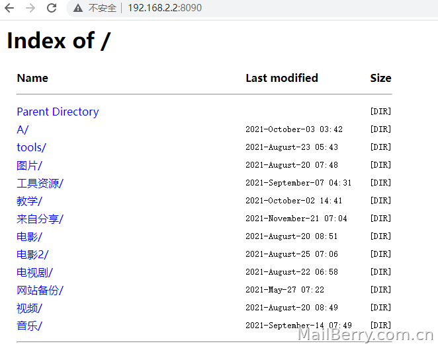
Task: Open the 教学/ folder
Action: pos(29,201)
